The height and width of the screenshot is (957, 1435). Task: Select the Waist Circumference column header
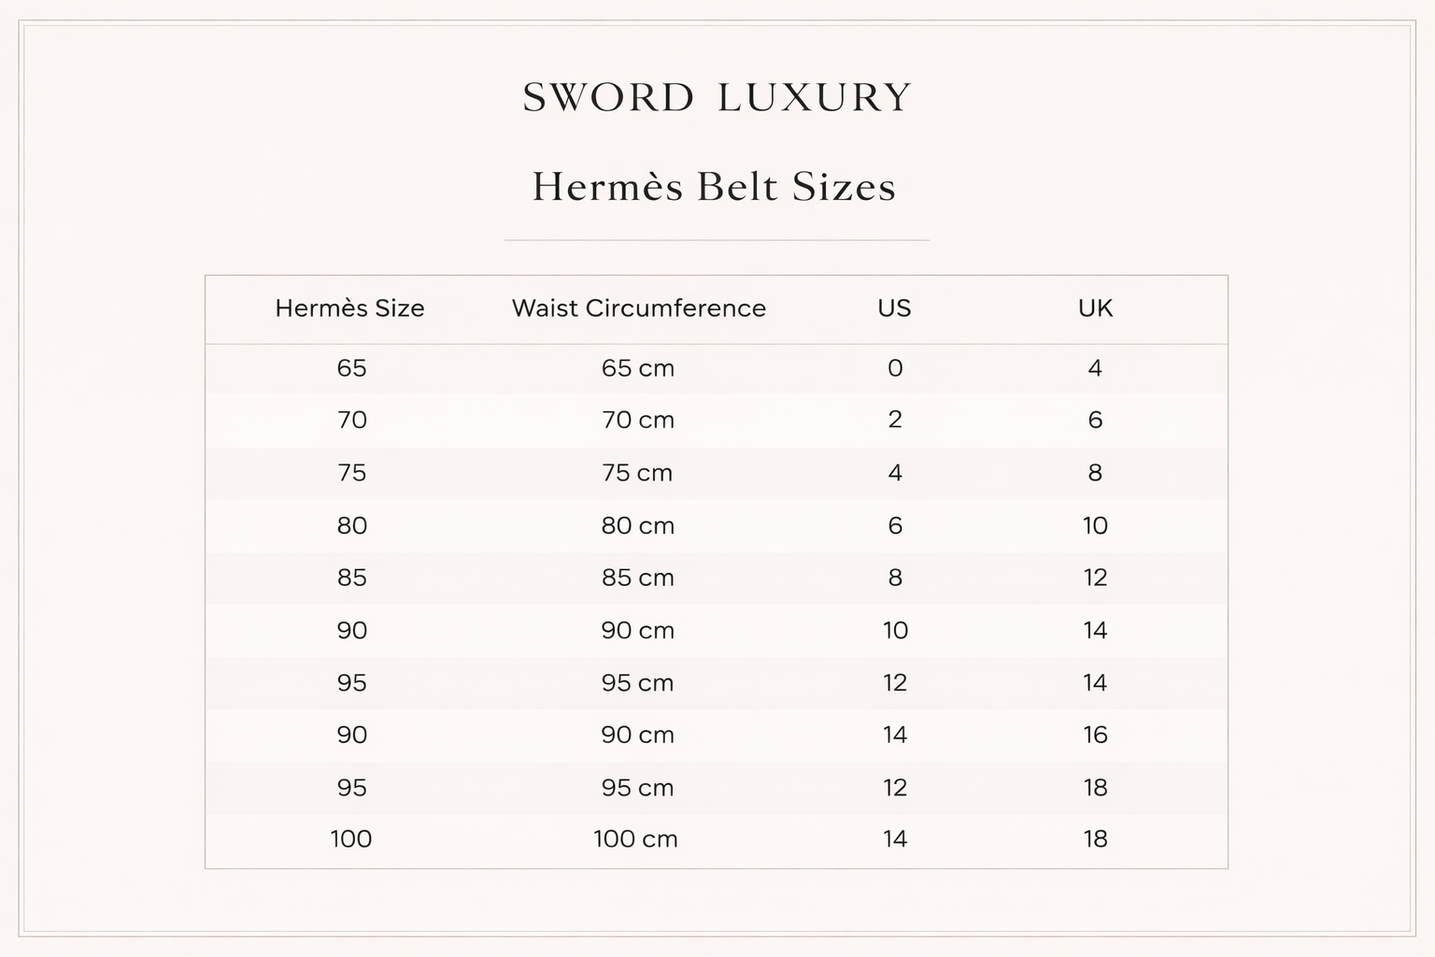click(638, 308)
